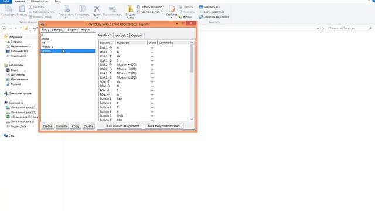Image resolution: width=375 pixels, height=211 pixels.
Task: Click the JoyToKey title bar app icon
Action: tap(42, 24)
